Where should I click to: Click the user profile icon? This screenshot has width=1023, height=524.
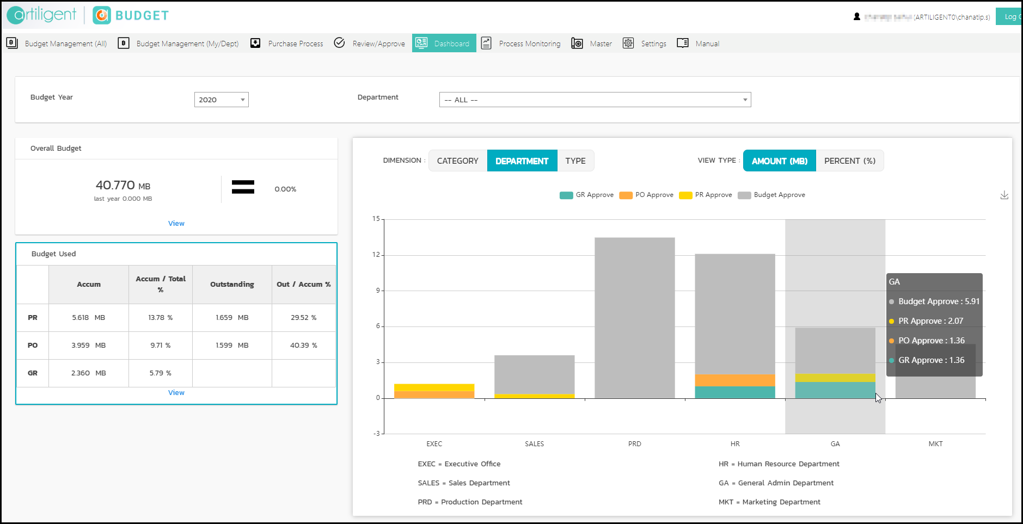click(x=857, y=17)
